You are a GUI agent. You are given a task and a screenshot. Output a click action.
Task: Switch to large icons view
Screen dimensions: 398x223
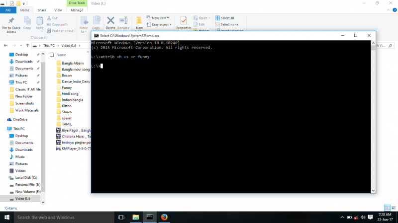(394, 208)
